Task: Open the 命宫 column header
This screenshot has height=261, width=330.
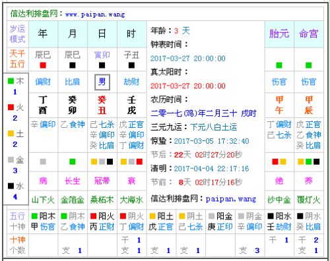Action: pyautogui.click(x=309, y=34)
